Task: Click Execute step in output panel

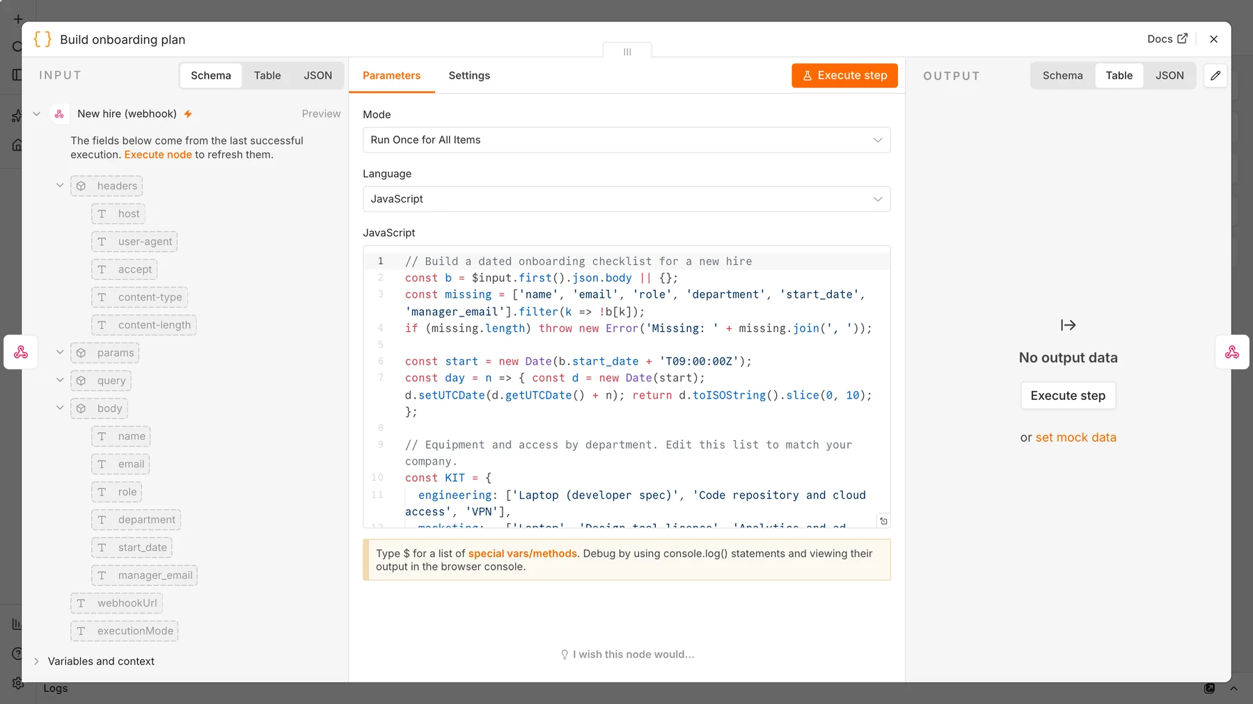Action: [1068, 395]
